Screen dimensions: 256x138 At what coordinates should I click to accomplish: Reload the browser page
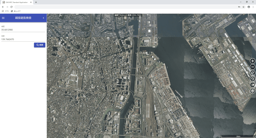(x=12, y=7)
